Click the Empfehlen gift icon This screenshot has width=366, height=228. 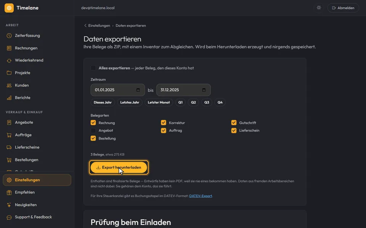pos(9,192)
